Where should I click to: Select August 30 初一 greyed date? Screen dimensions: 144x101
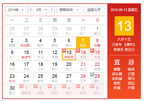[69, 31]
